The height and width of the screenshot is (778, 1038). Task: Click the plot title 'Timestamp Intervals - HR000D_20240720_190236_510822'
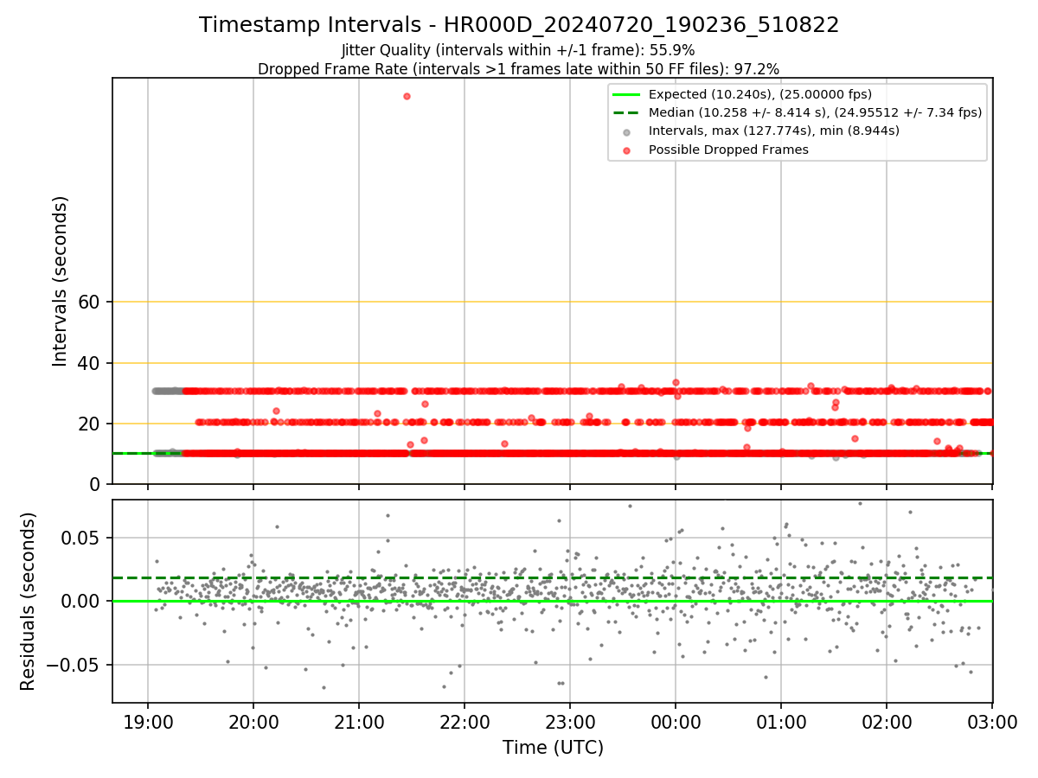coord(519,25)
